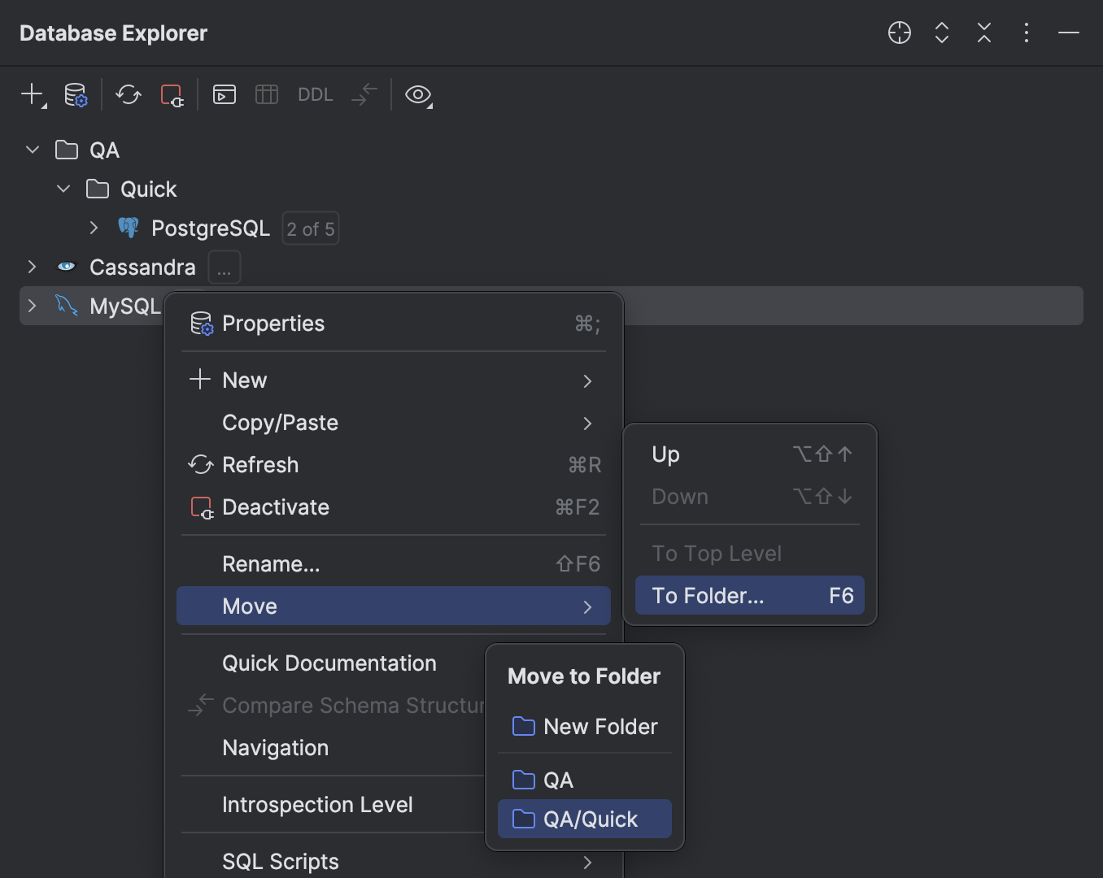This screenshot has height=878, width=1103.
Task: Click the Refresh icon in the toolbar
Action: coord(128,94)
